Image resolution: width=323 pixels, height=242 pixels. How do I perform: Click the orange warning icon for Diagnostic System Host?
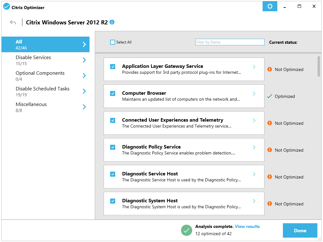269,204
